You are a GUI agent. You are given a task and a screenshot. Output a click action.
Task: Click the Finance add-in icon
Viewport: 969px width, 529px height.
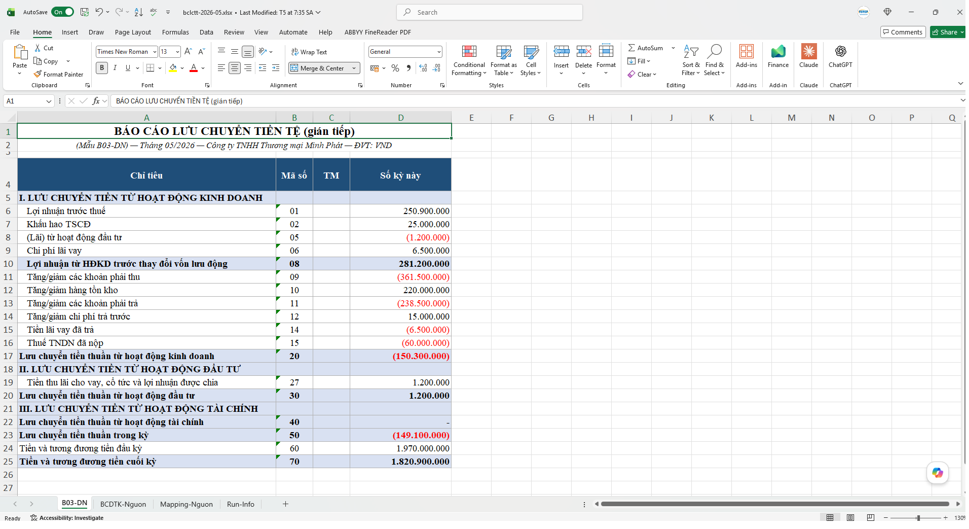pyautogui.click(x=778, y=51)
